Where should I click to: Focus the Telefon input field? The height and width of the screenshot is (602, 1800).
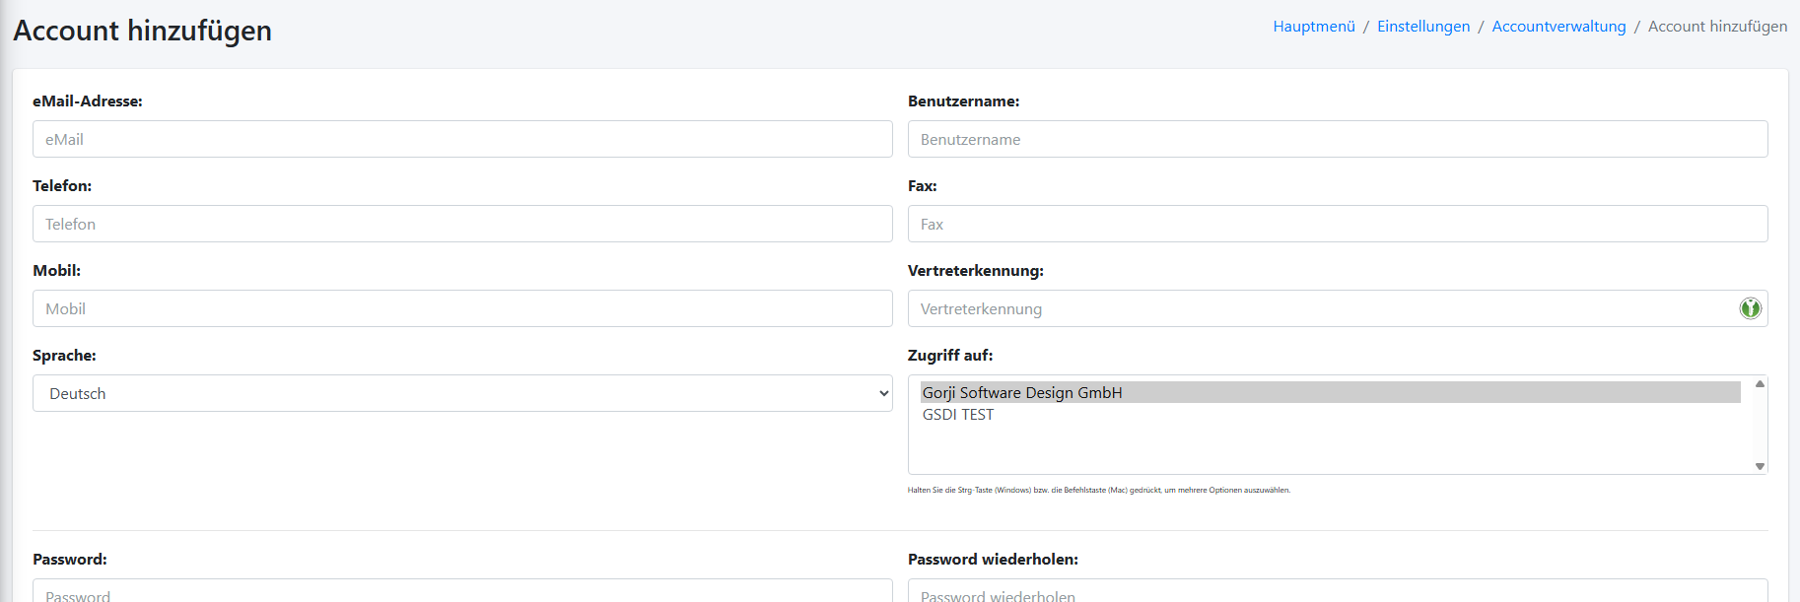462,224
